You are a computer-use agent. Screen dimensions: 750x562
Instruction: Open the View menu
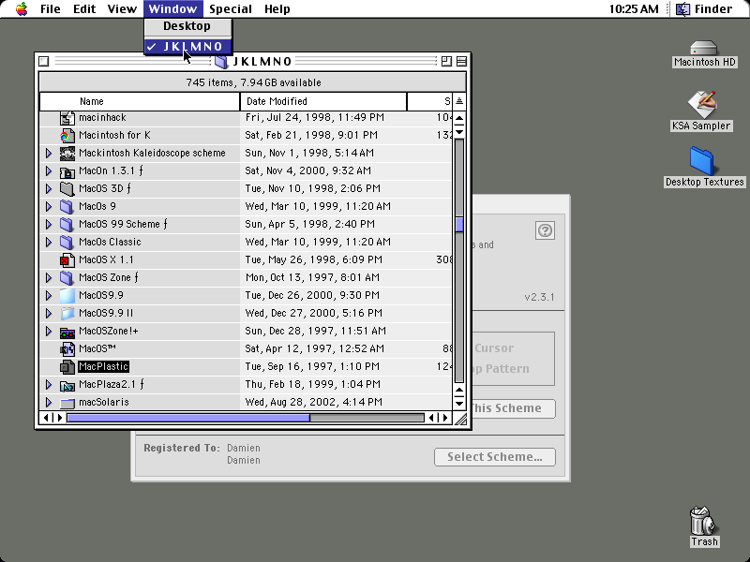click(122, 8)
